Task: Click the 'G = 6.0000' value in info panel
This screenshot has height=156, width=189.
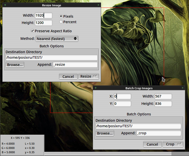Action: coord(8,148)
